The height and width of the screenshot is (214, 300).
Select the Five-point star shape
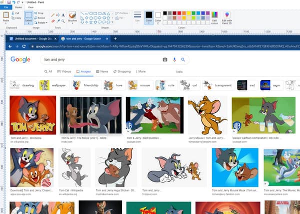(x=91, y=22)
